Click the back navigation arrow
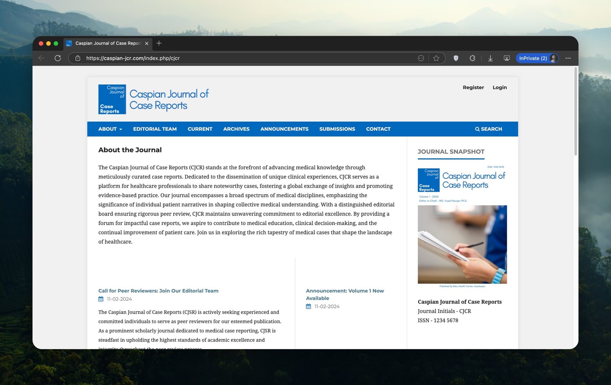This screenshot has width=611, height=385. click(42, 58)
